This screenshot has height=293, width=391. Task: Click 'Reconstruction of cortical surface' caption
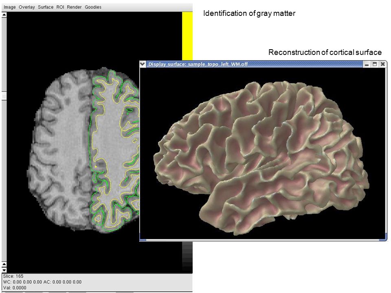(325, 52)
